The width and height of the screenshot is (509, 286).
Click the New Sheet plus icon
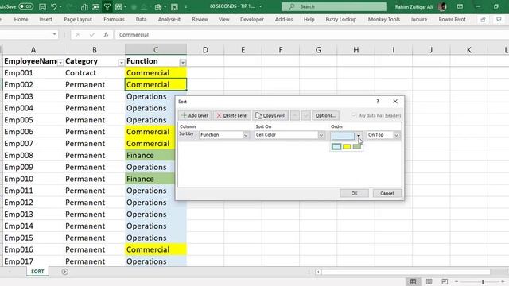[65, 272]
